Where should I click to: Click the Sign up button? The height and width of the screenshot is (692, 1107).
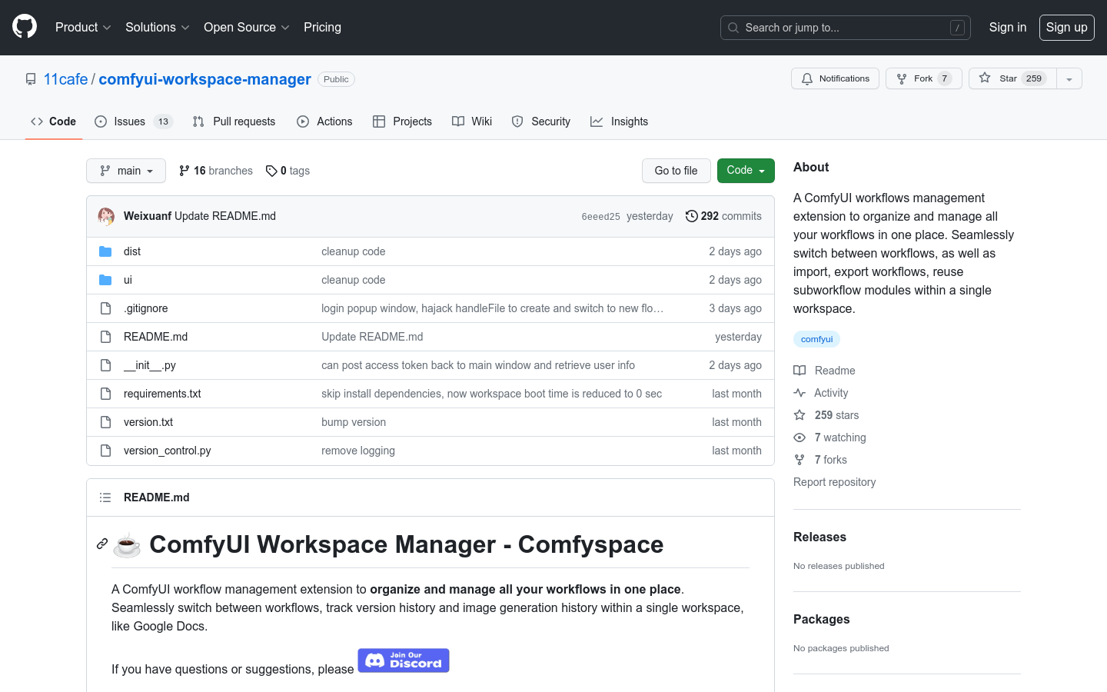point(1067,27)
